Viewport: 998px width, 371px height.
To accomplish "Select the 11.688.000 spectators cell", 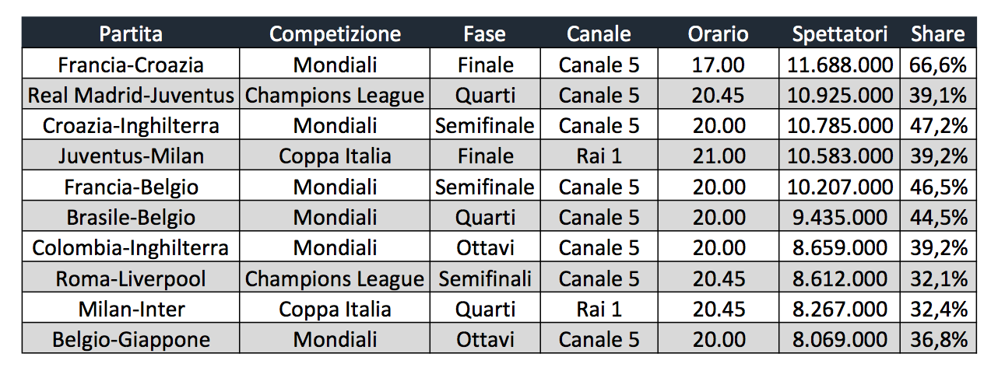I will [839, 65].
